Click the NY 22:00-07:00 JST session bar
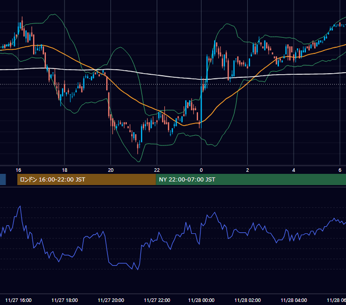This screenshot has height=305, width=346. [251, 179]
